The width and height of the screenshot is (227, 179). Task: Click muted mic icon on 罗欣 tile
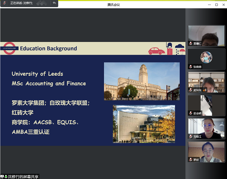pyautogui.click(x=191, y=160)
